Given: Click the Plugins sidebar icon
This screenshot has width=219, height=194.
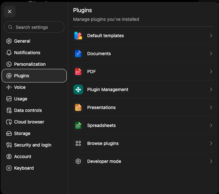Looking at the screenshot, I should [x=9, y=76].
